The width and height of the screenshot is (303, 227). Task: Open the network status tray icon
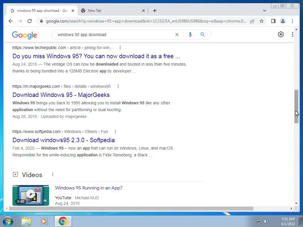[x=259, y=221]
